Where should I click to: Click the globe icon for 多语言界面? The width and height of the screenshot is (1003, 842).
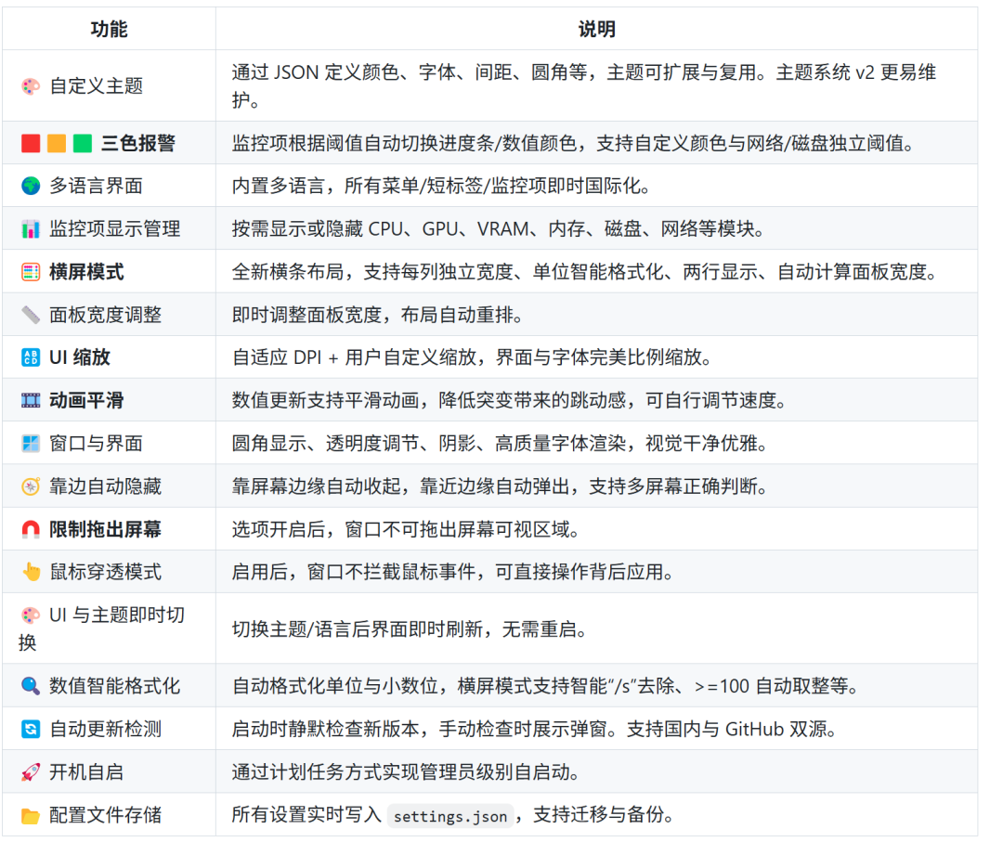coord(31,187)
